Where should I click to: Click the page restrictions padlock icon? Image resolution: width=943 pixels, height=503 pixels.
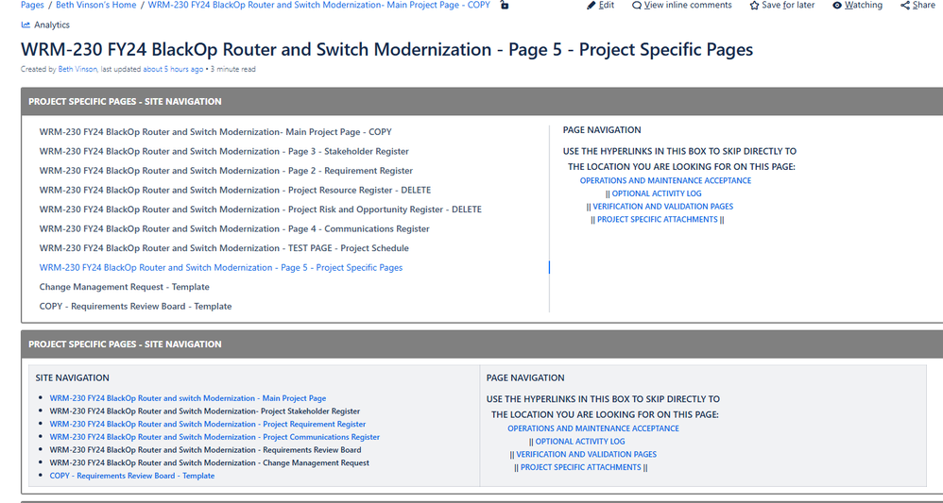click(x=505, y=5)
